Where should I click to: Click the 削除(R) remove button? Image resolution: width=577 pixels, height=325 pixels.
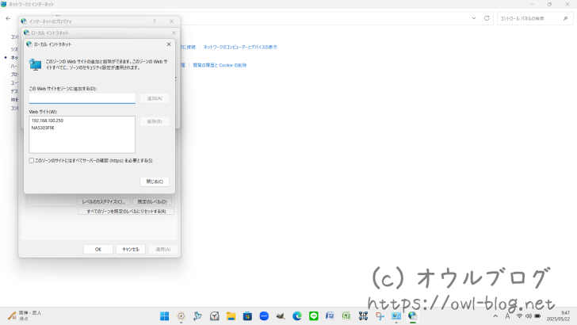pos(155,121)
